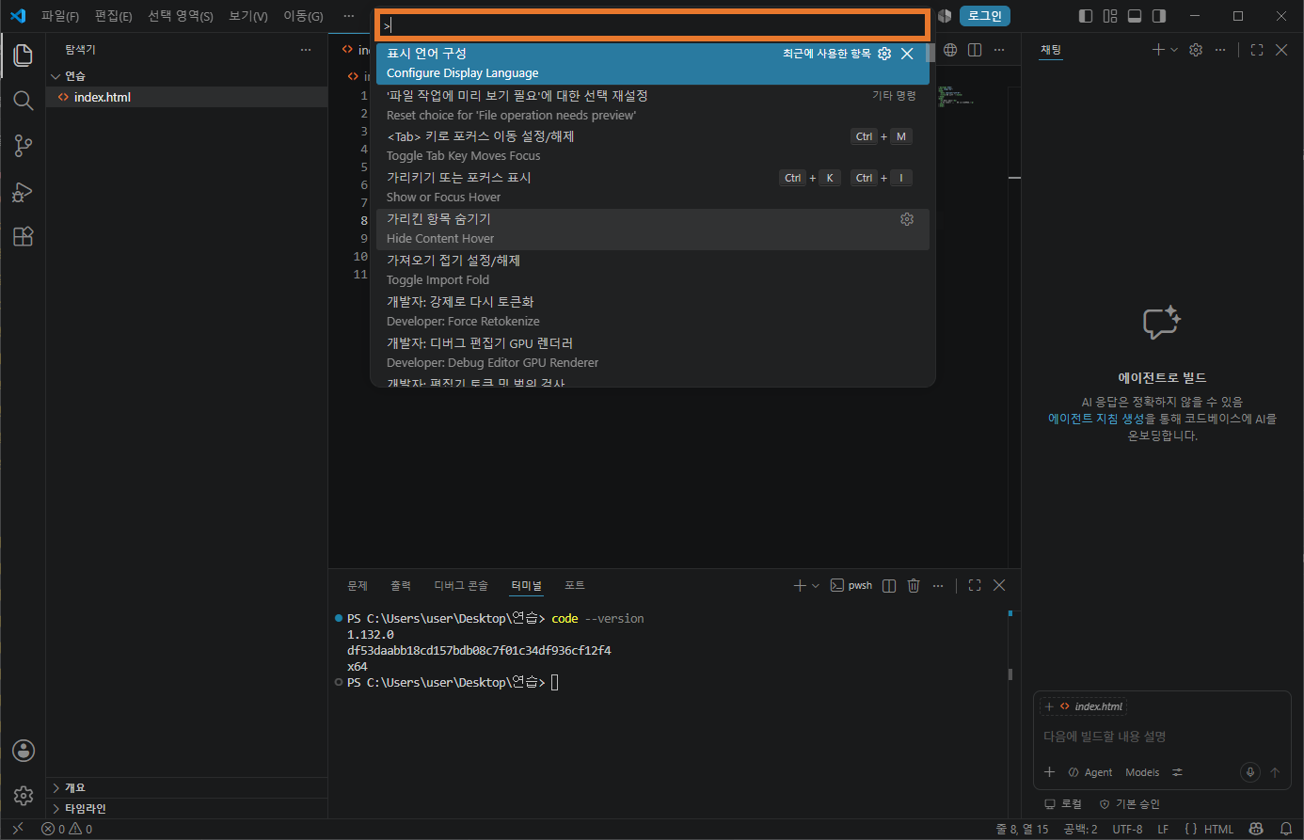The height and width of the screenshot is (840, 1304).
Task: Open the Run and Debug view
Action: click(24, 192)
